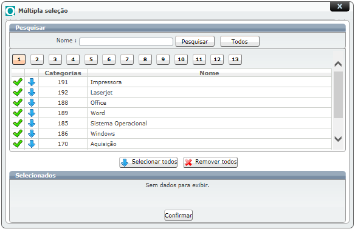The image size is (355, 229).
Task: Add Office using its blue arrow
Action: point(32,102)
